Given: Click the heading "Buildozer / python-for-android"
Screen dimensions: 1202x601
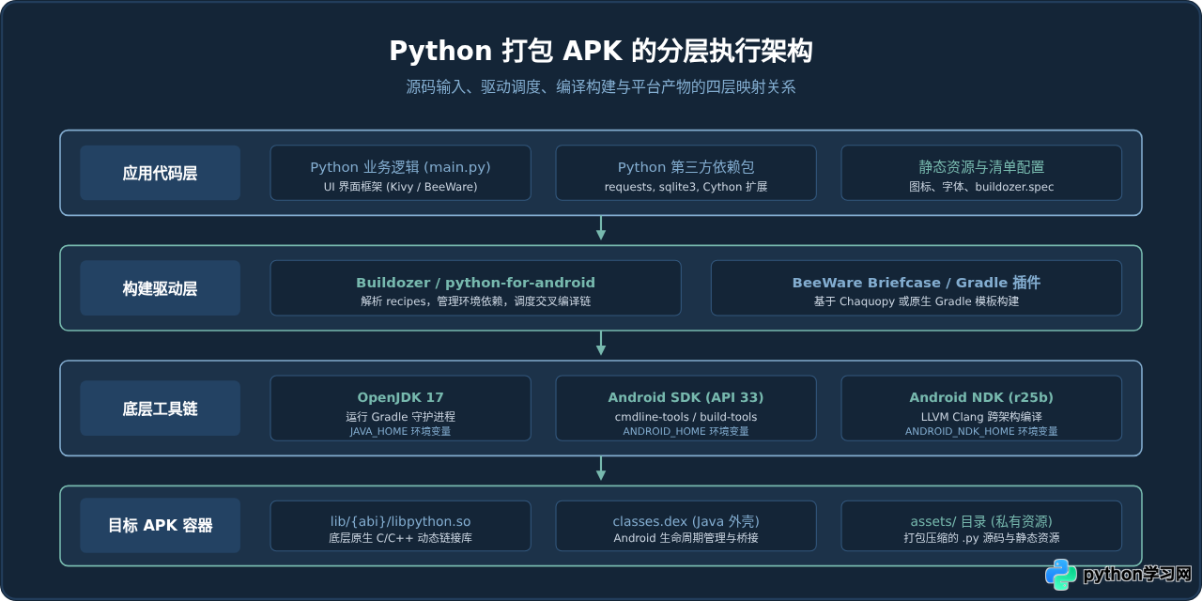Looking at the screenshot, I should coord(475,283).
